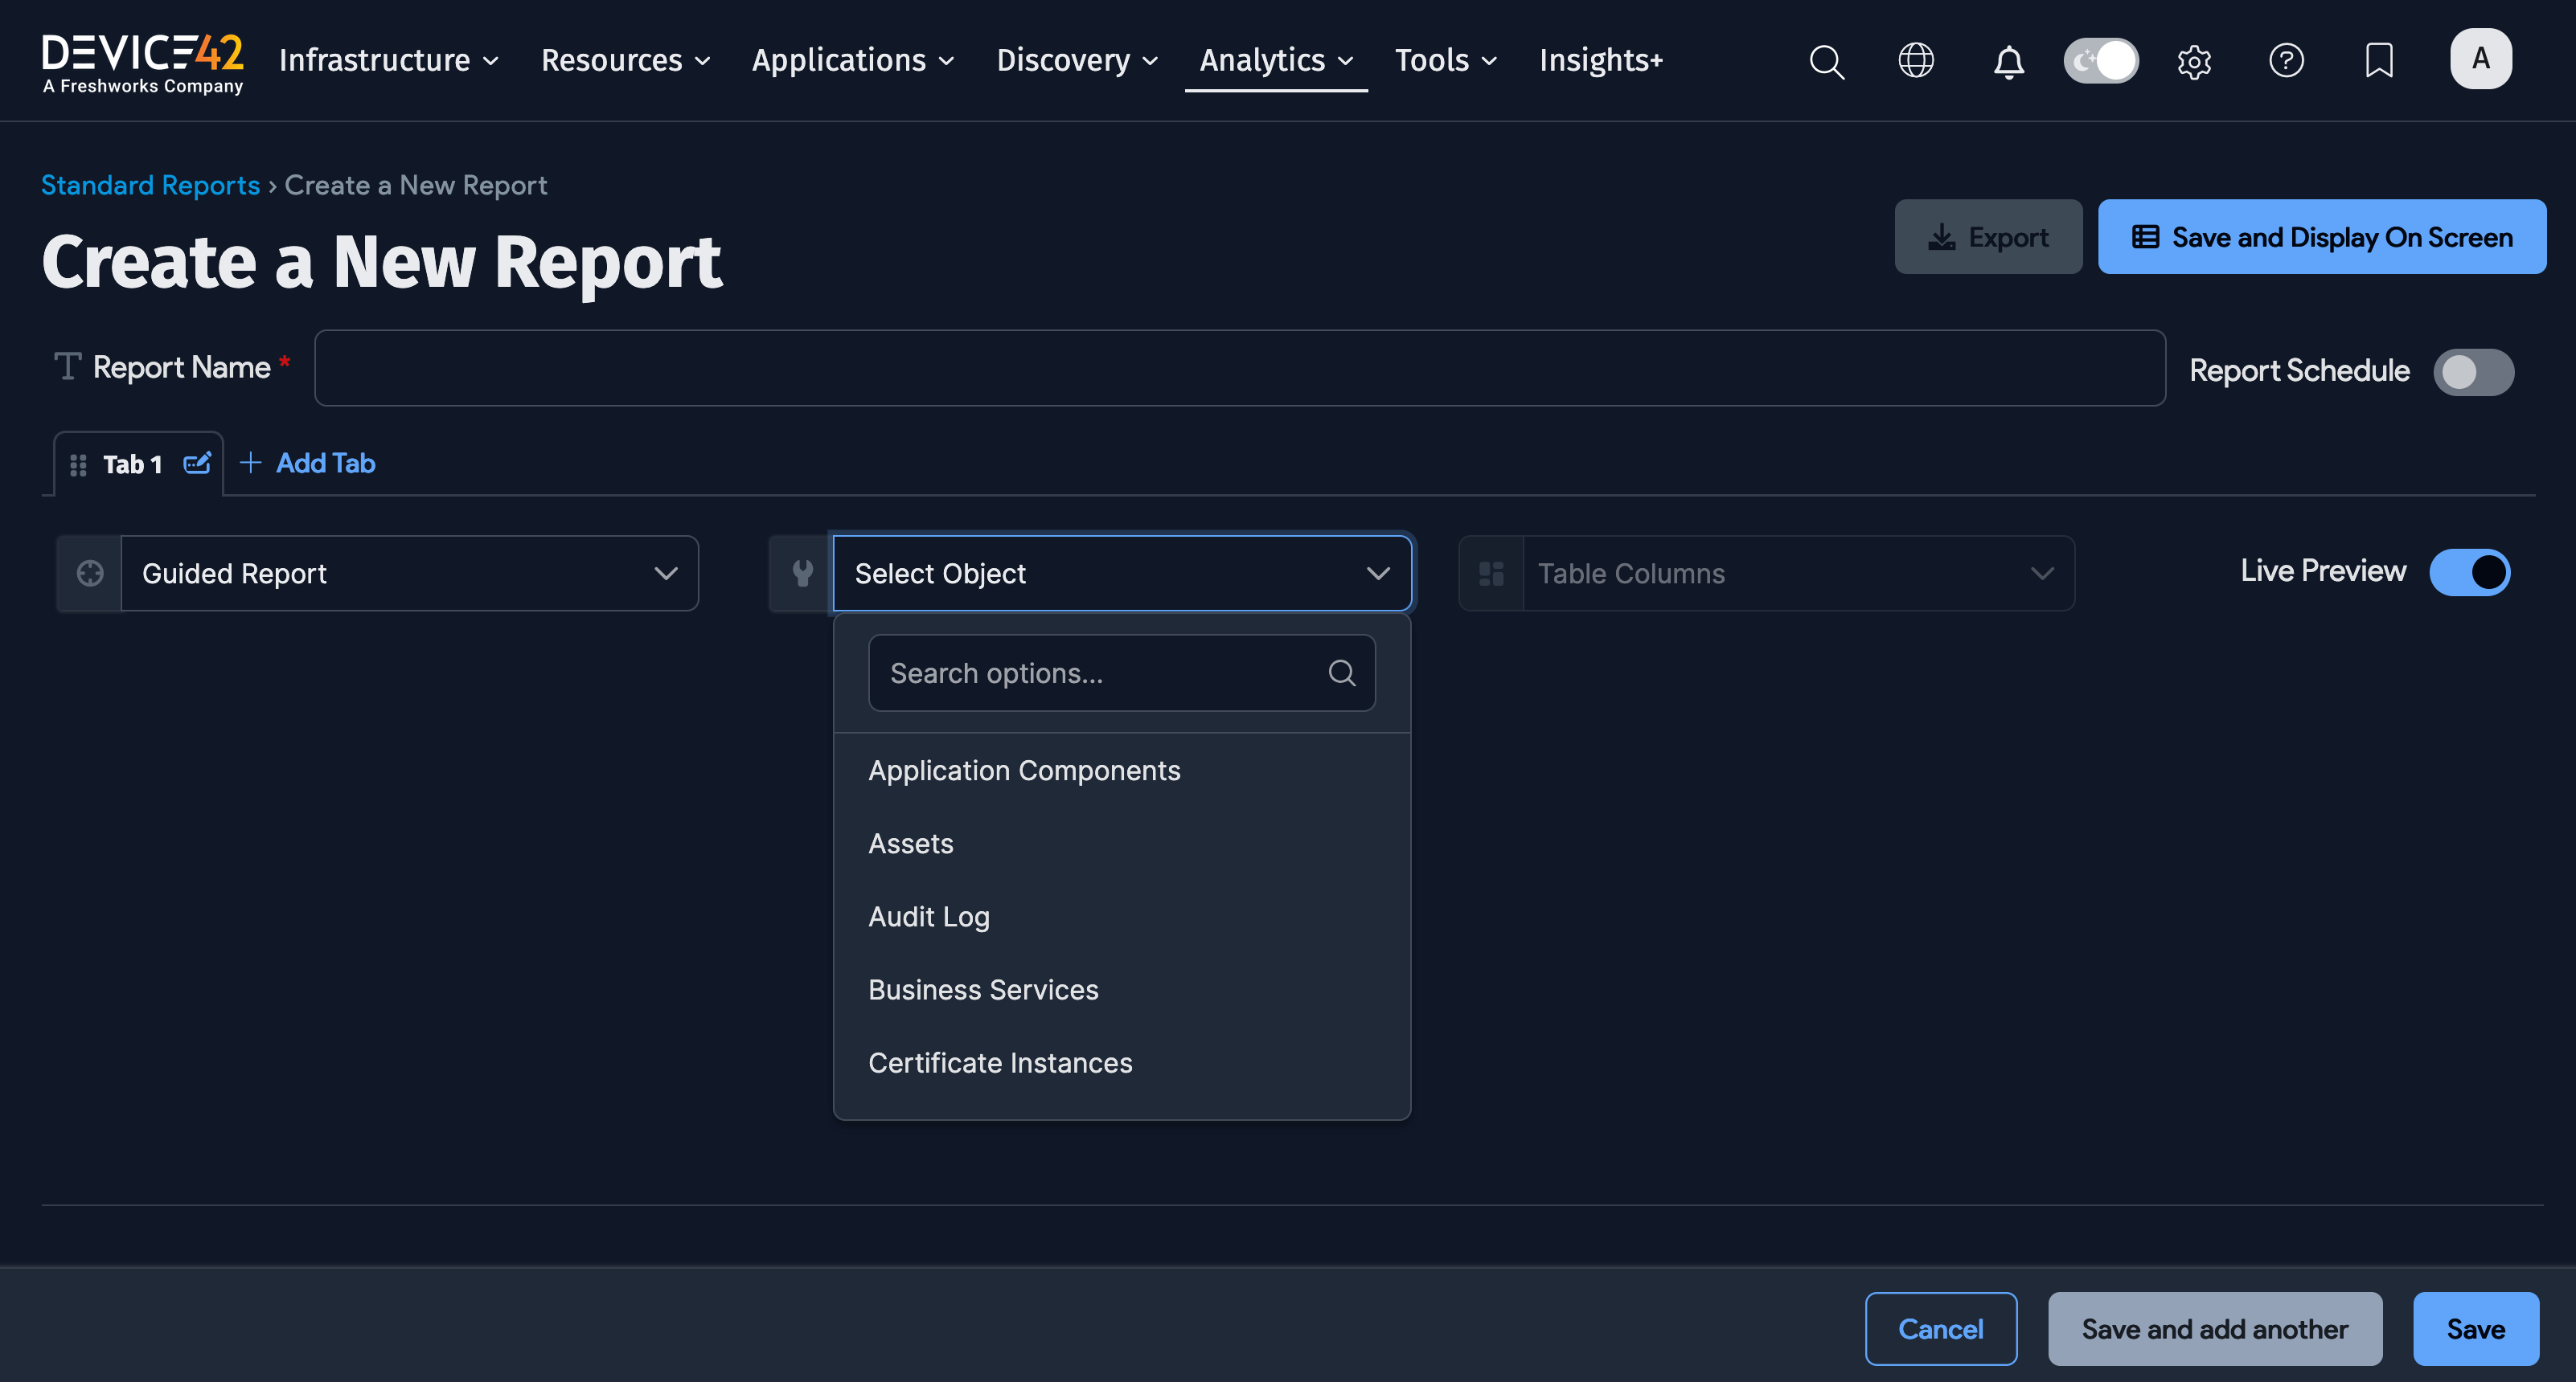This screenshot has height=1382, width=2576.
Task: Toggle the dark mode theme switch
Action: tap(2101, 61)
